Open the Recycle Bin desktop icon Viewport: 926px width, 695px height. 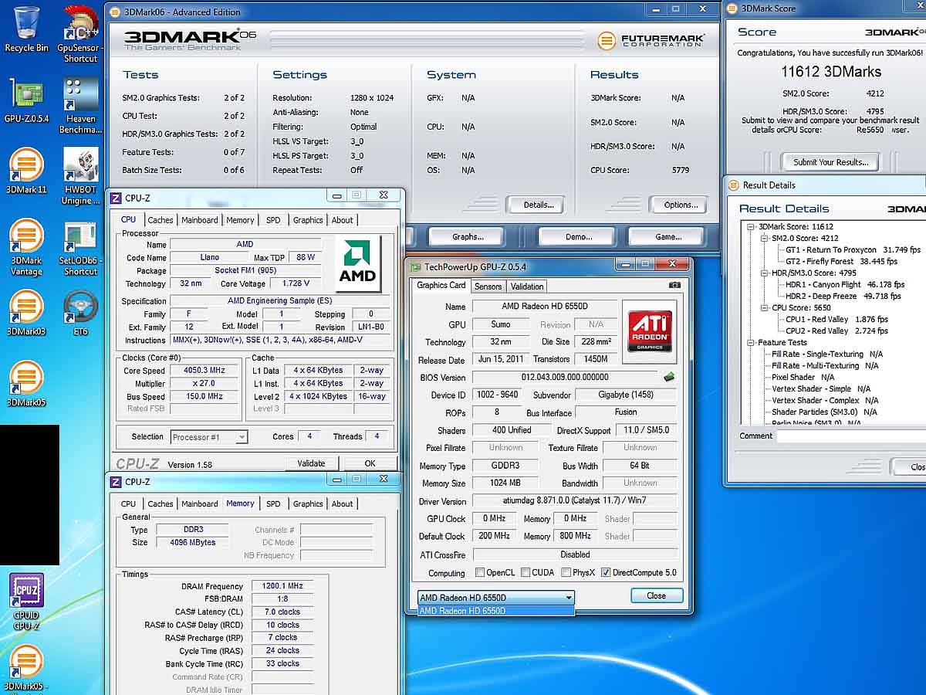coord(26,29)
